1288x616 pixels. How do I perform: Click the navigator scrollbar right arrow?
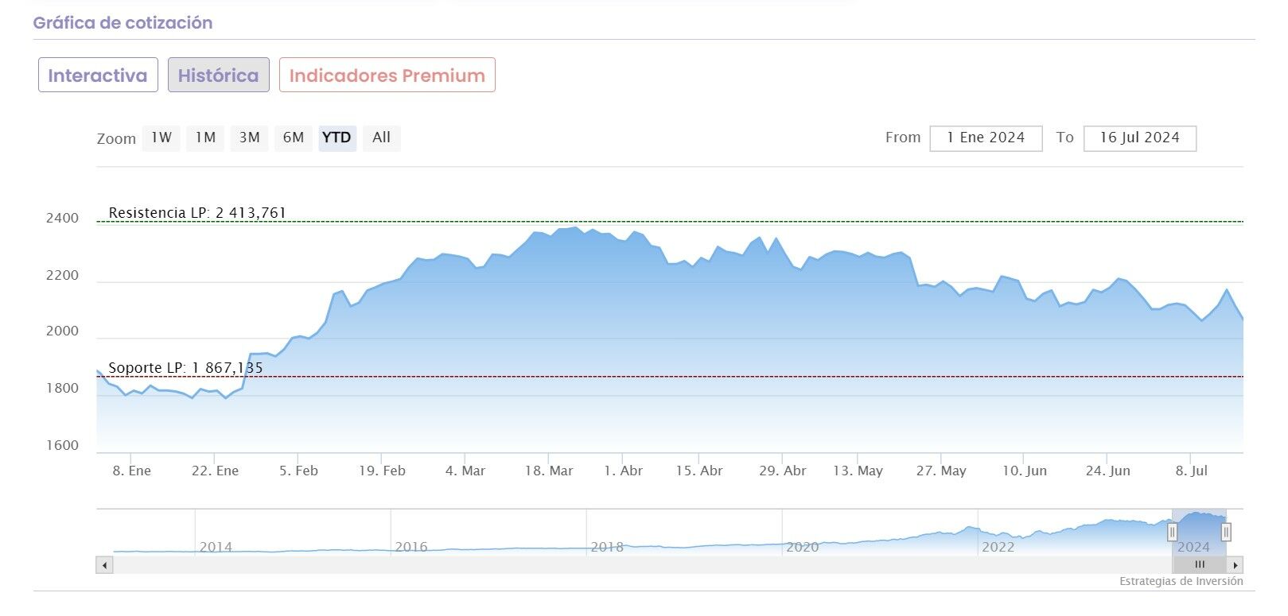tap(1235, 565)
